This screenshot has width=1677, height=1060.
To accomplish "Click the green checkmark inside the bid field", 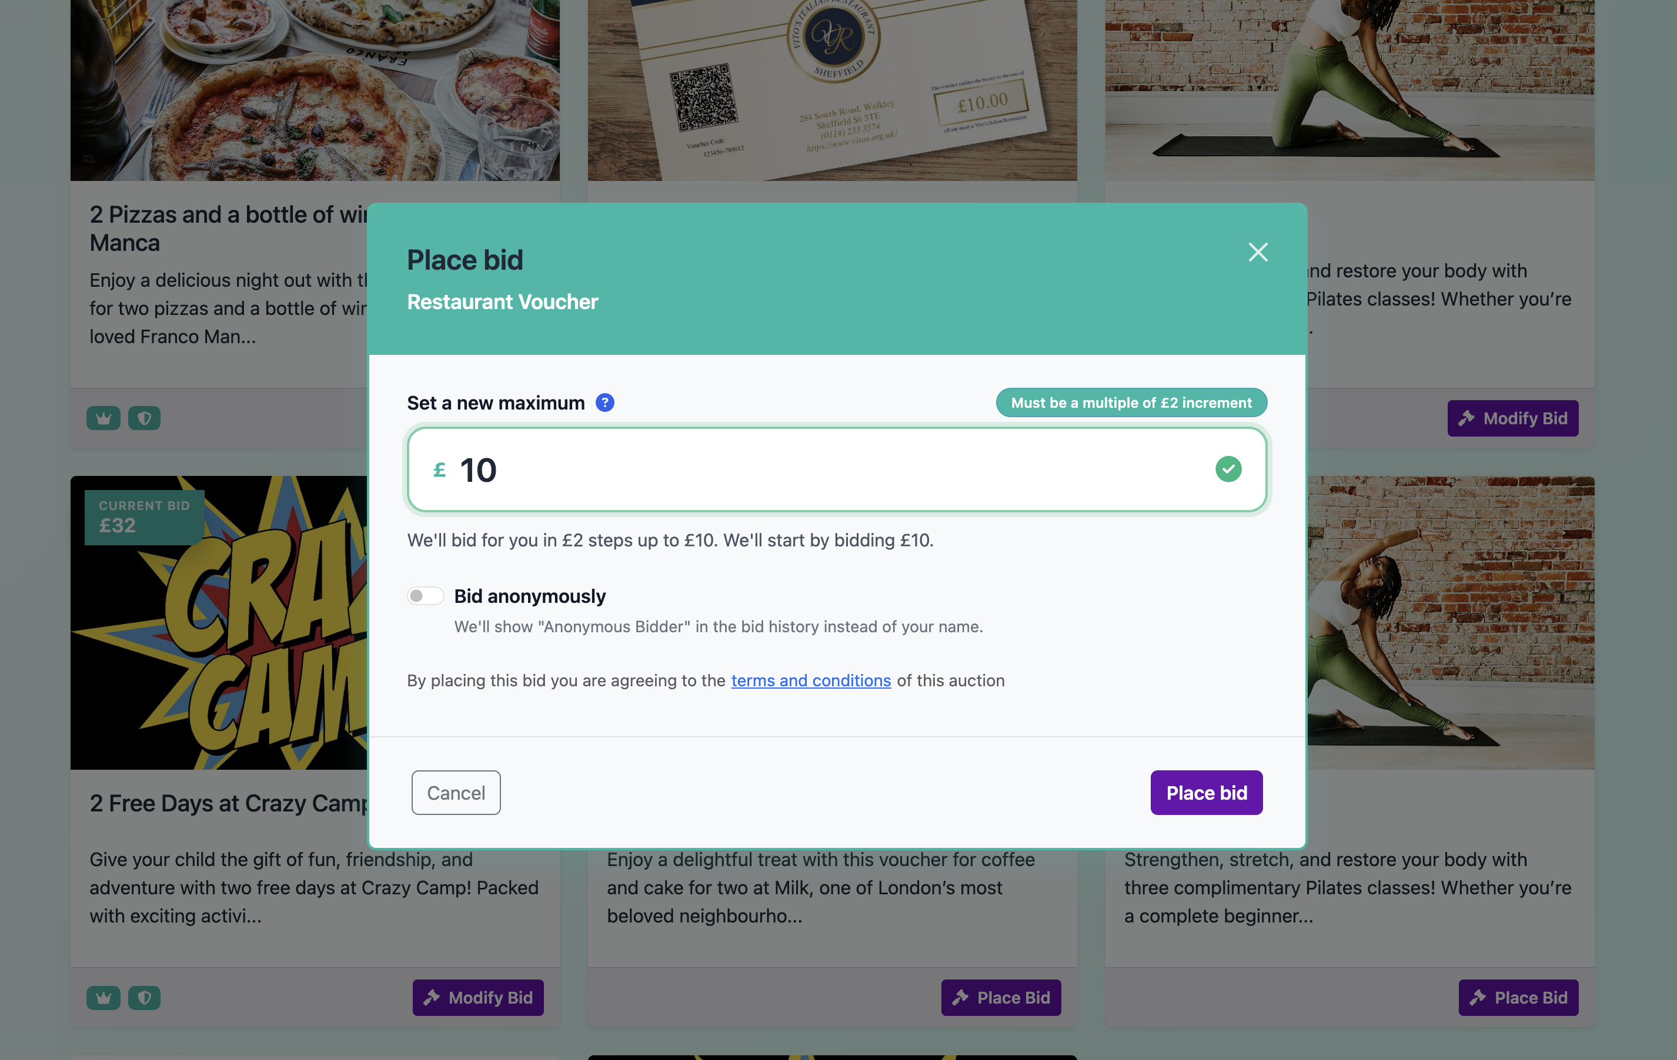I will (x=1228, y=469).
